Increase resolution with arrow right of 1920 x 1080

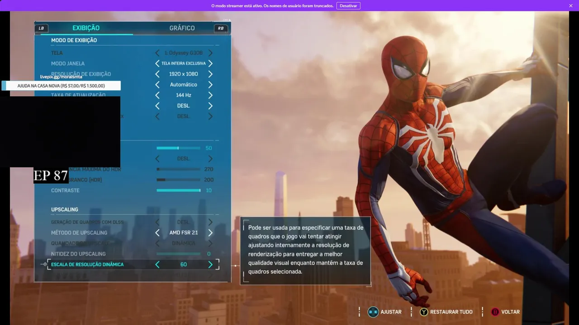(210, 74)
